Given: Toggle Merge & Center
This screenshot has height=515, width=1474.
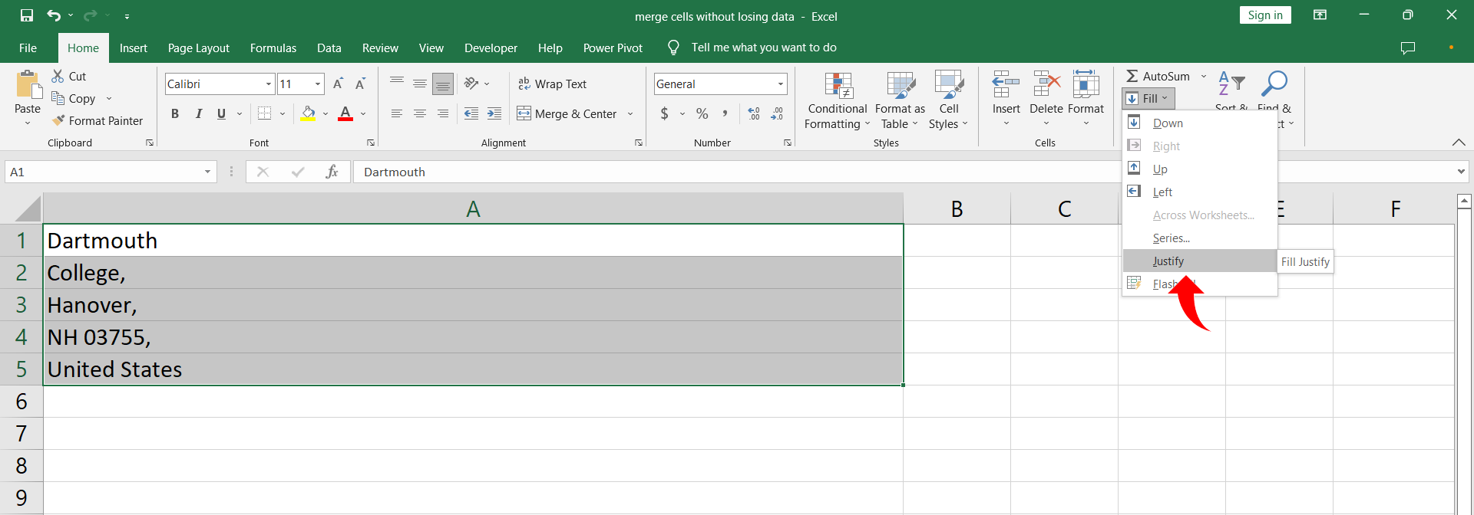Looking at the screenshot, I should click(x=567, y=113).
